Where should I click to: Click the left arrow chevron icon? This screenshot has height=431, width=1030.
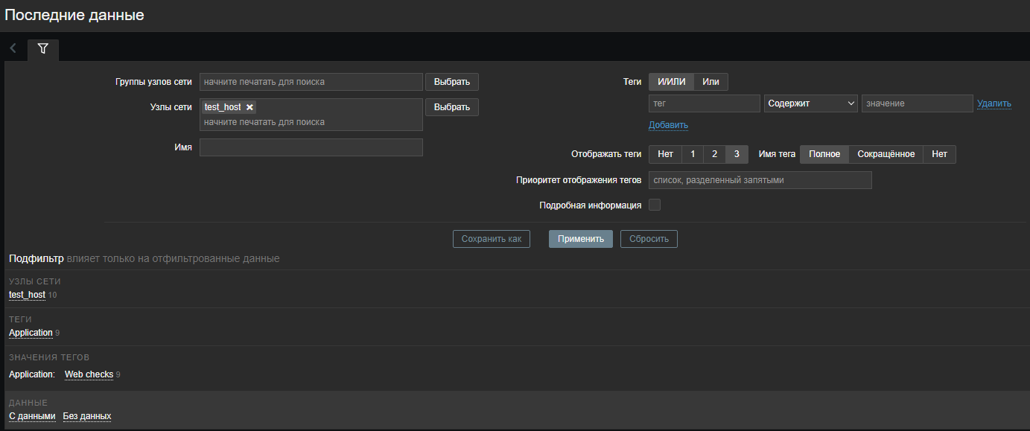(x=13, y=48)
